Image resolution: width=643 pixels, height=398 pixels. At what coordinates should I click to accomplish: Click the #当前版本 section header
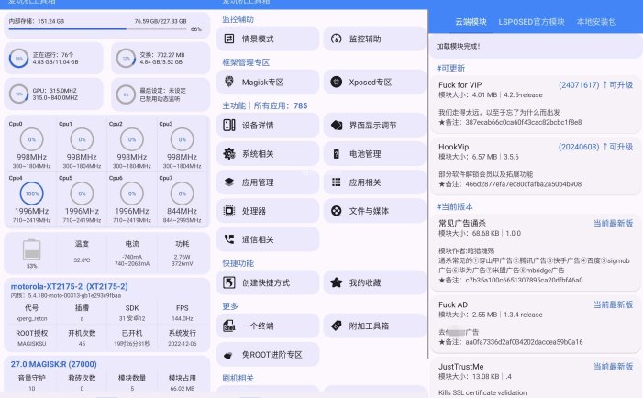click(x=455, y=206)
